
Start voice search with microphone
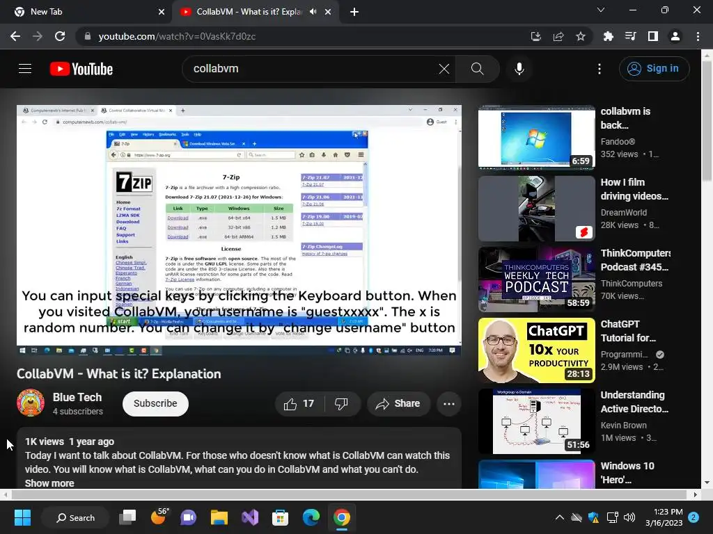pyautogui.click(x=519, y=69)
